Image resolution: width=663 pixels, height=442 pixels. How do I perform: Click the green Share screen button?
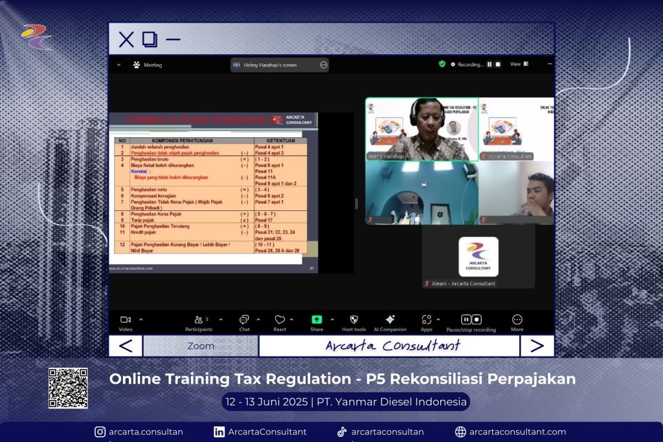pos(317,320)
